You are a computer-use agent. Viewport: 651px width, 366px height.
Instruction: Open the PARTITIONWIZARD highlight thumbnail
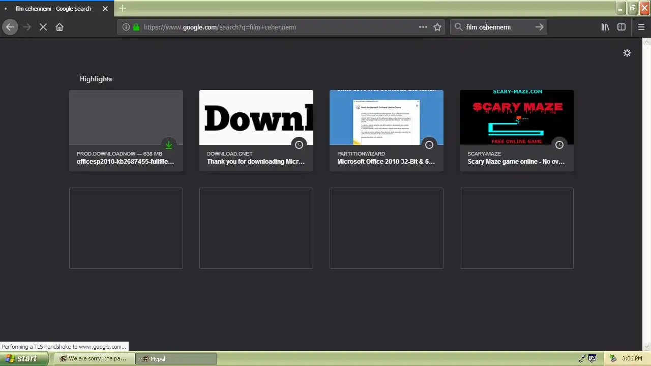tap(387, 117)
